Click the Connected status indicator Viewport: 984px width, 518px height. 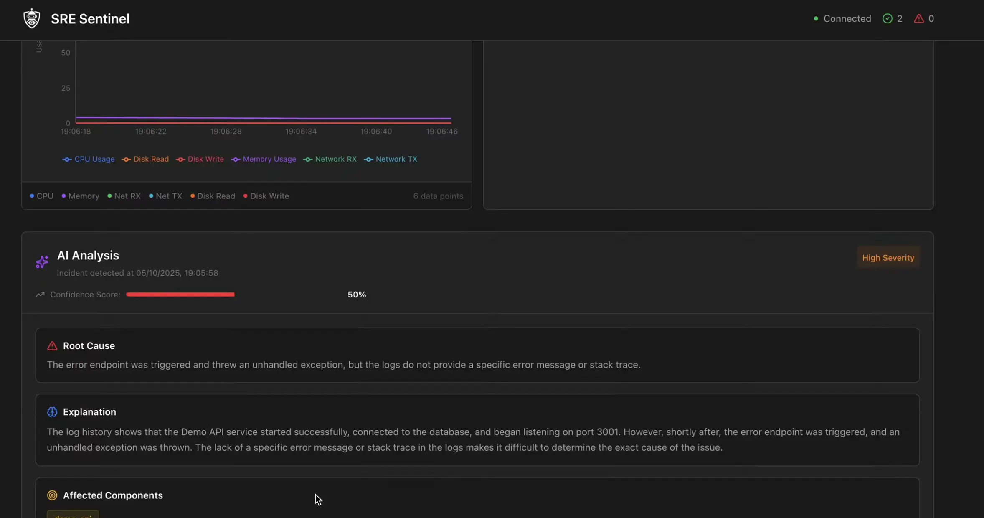(x=842, y=19)
